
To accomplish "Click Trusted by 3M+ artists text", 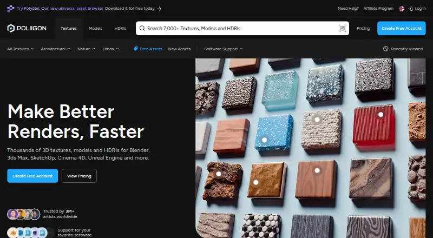I will [x=60, y=214].
